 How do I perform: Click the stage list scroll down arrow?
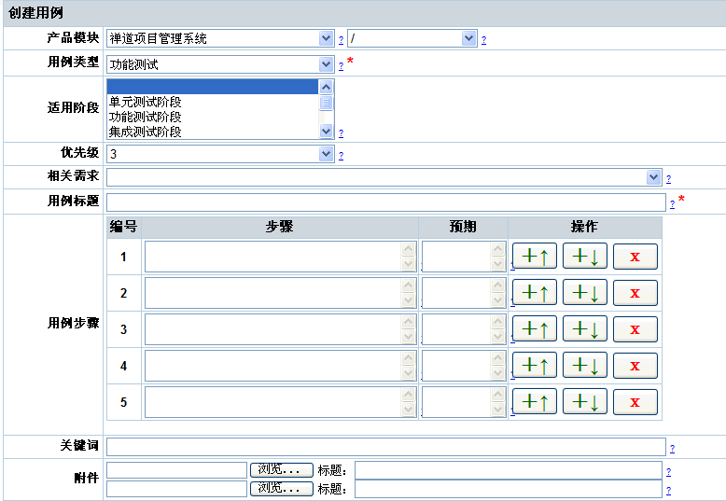pos(326,131)
